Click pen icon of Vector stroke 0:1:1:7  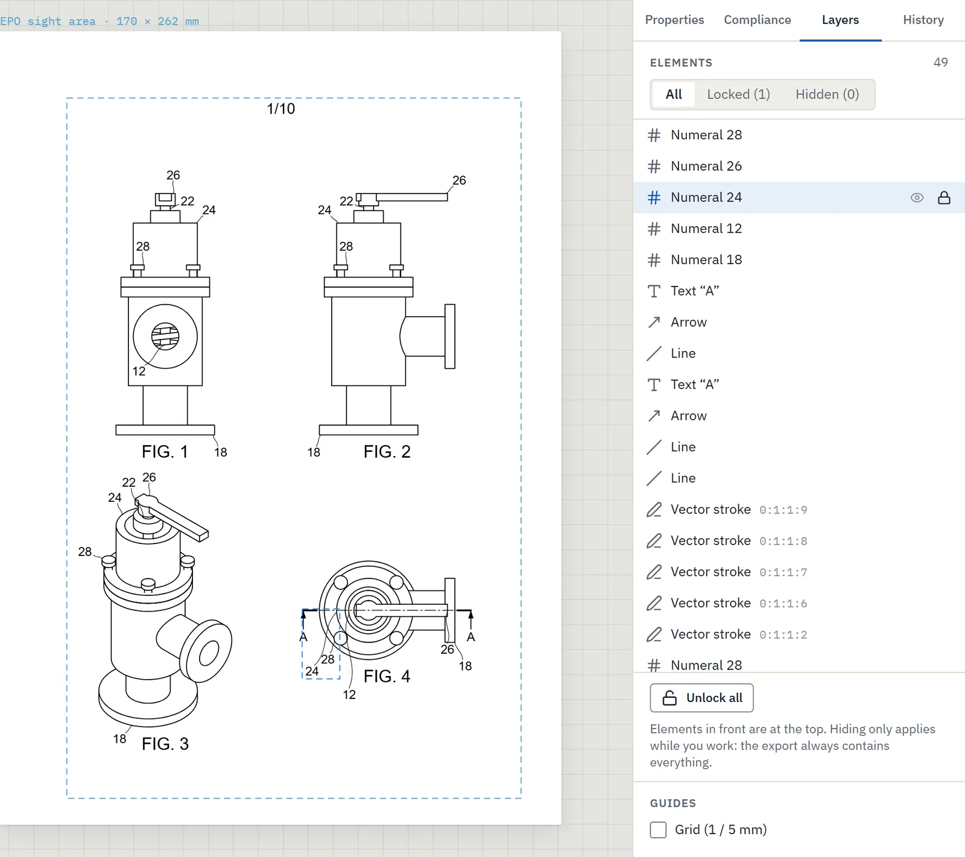pos(654,572)
